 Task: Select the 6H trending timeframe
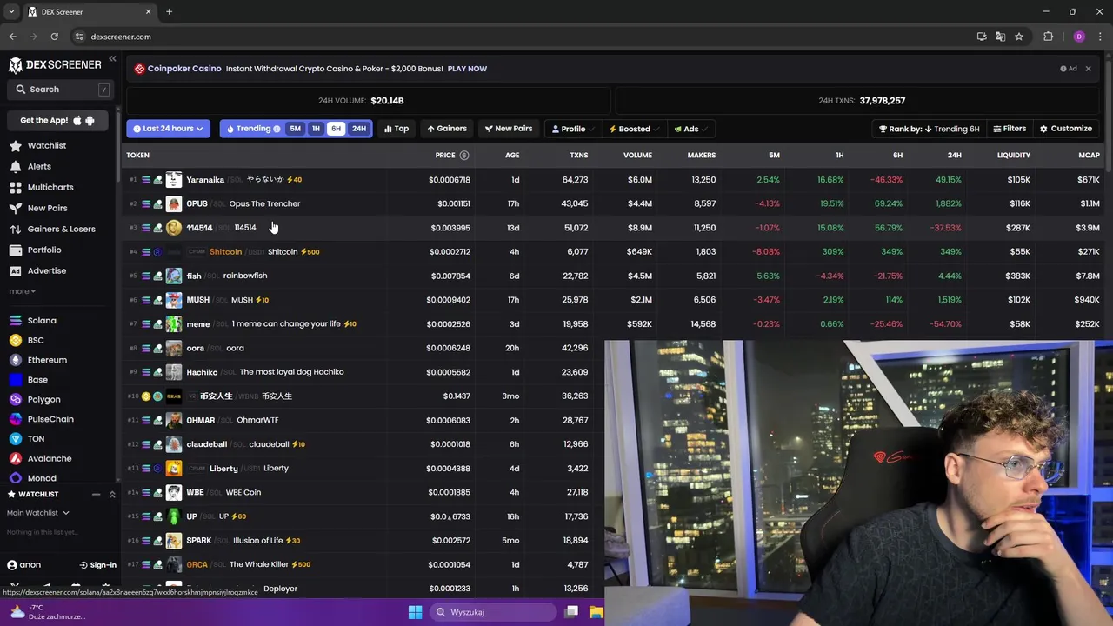[336, 129]
